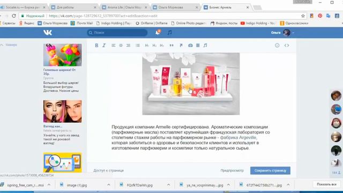Image resolution: width=343 pixels, height=193 pixels.
Task: Align text right in editor toolbar
Action: [128, 45]
